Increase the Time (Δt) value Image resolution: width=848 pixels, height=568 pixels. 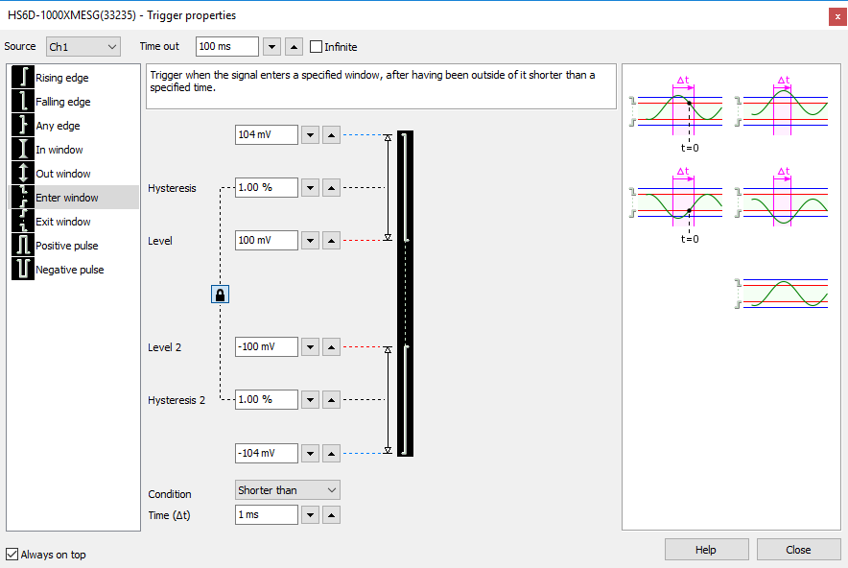pos(330,515)
